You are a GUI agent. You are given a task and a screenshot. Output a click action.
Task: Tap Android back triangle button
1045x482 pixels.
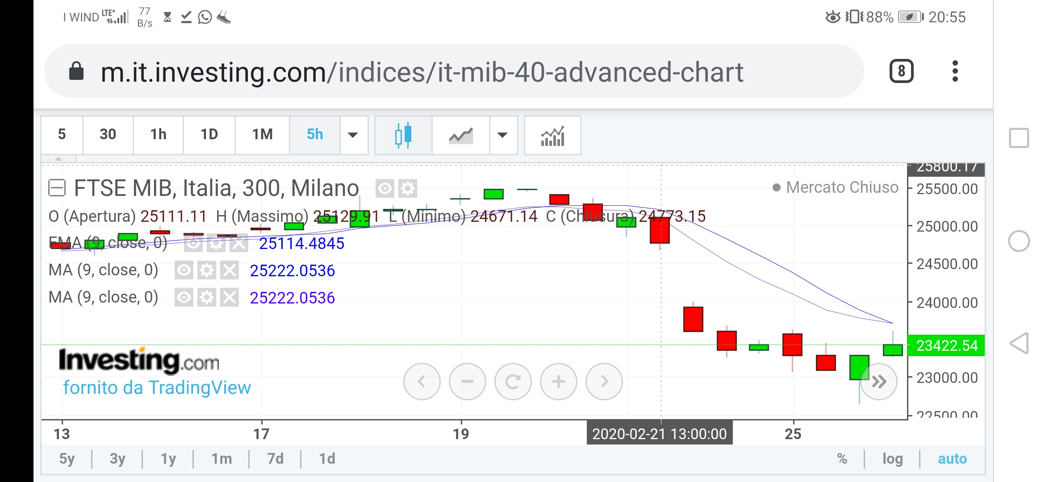click(1019, 343)
